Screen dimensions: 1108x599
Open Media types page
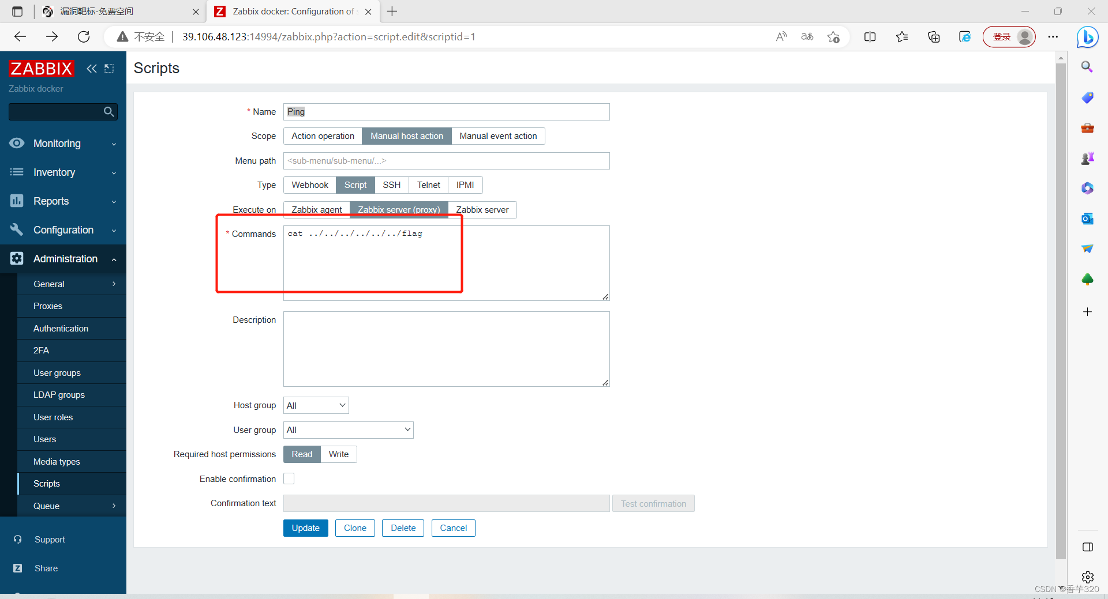coord(72,462)
